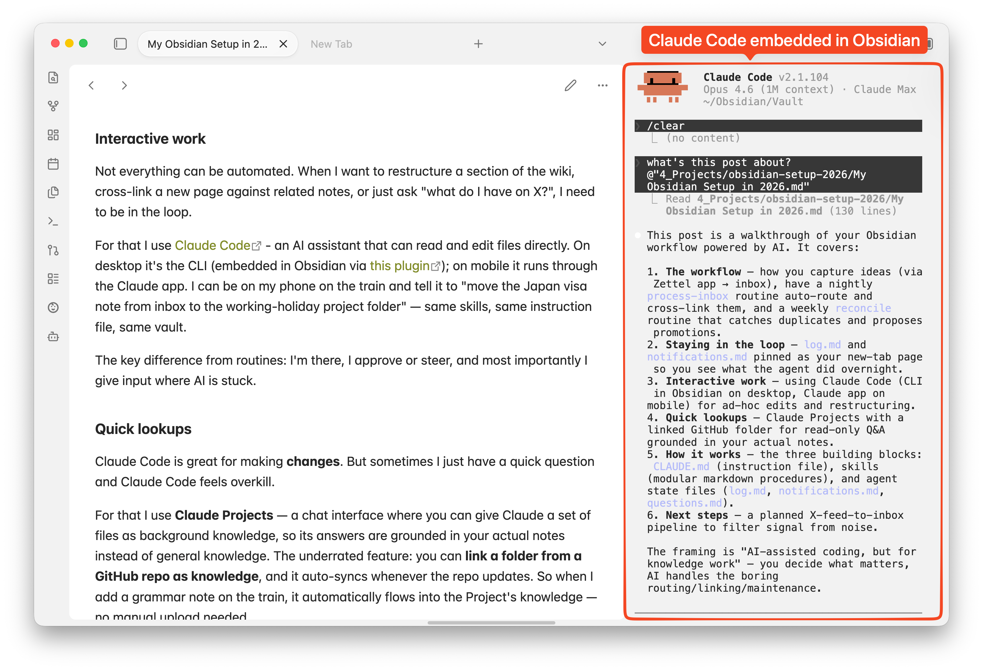Select the My Obsidian Setup tab
This screenshot has height=671, width=983.
pos(207,44)
